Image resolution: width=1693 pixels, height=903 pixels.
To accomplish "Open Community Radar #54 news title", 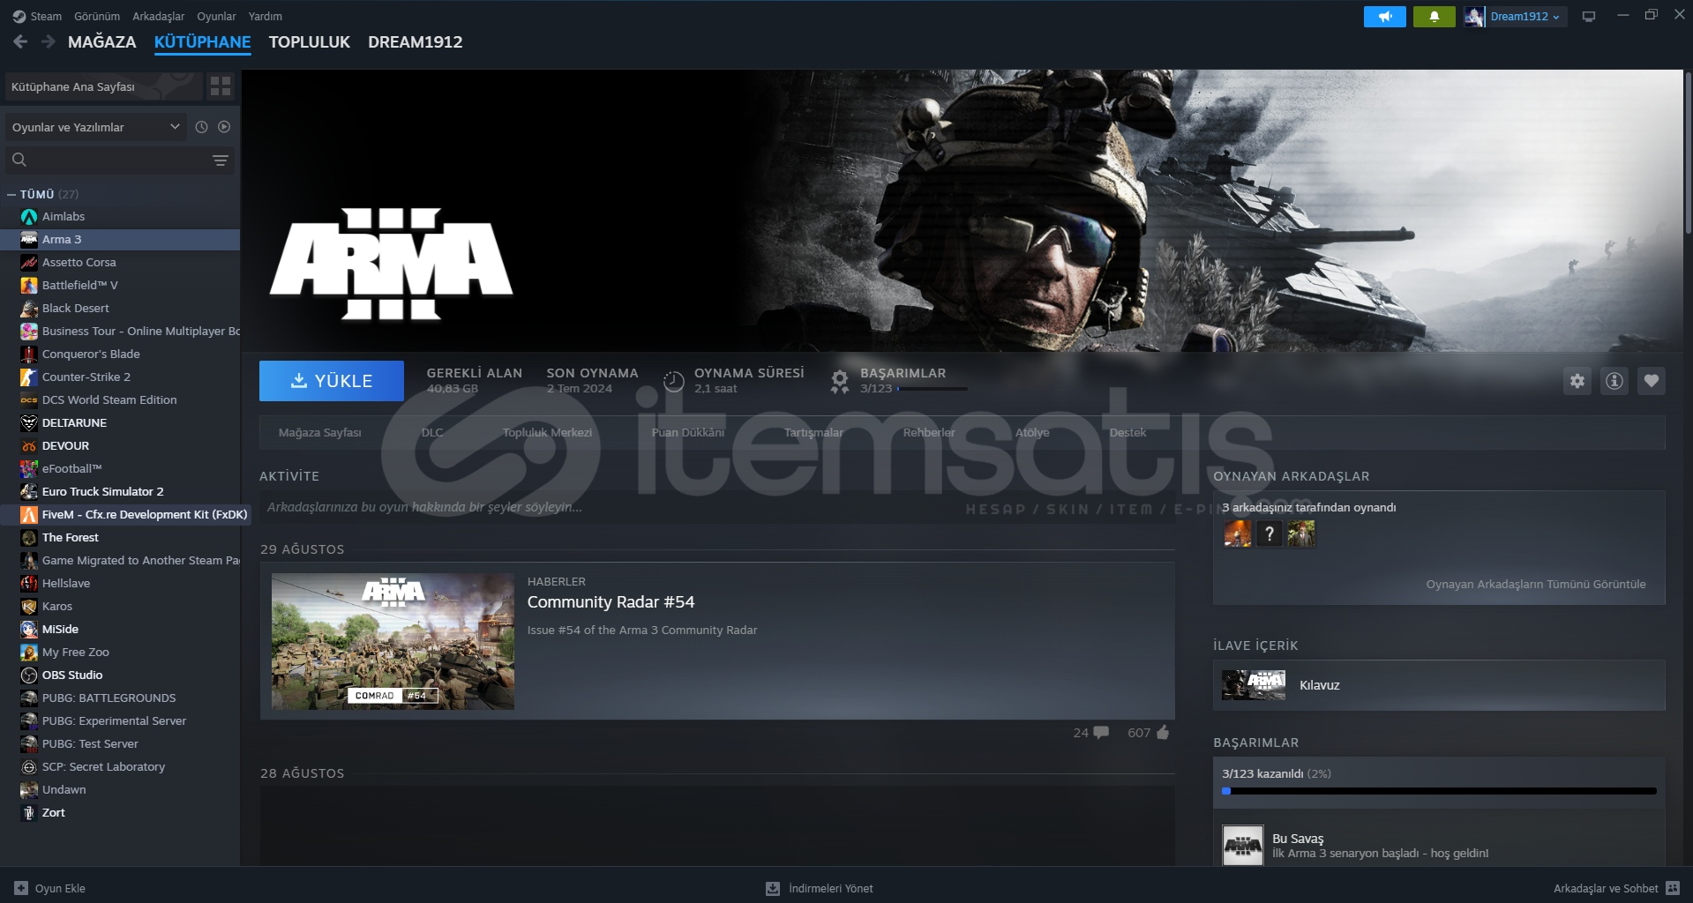I will point(611,602).
